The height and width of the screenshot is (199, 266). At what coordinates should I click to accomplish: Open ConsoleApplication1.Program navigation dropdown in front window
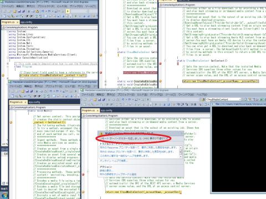pos(146,116)
